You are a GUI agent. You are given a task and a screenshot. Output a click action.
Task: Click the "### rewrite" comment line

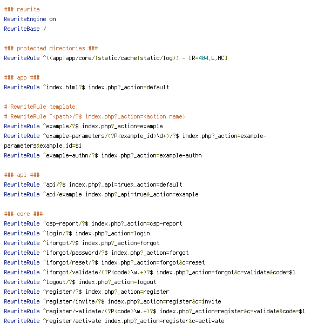pos(22,9)
